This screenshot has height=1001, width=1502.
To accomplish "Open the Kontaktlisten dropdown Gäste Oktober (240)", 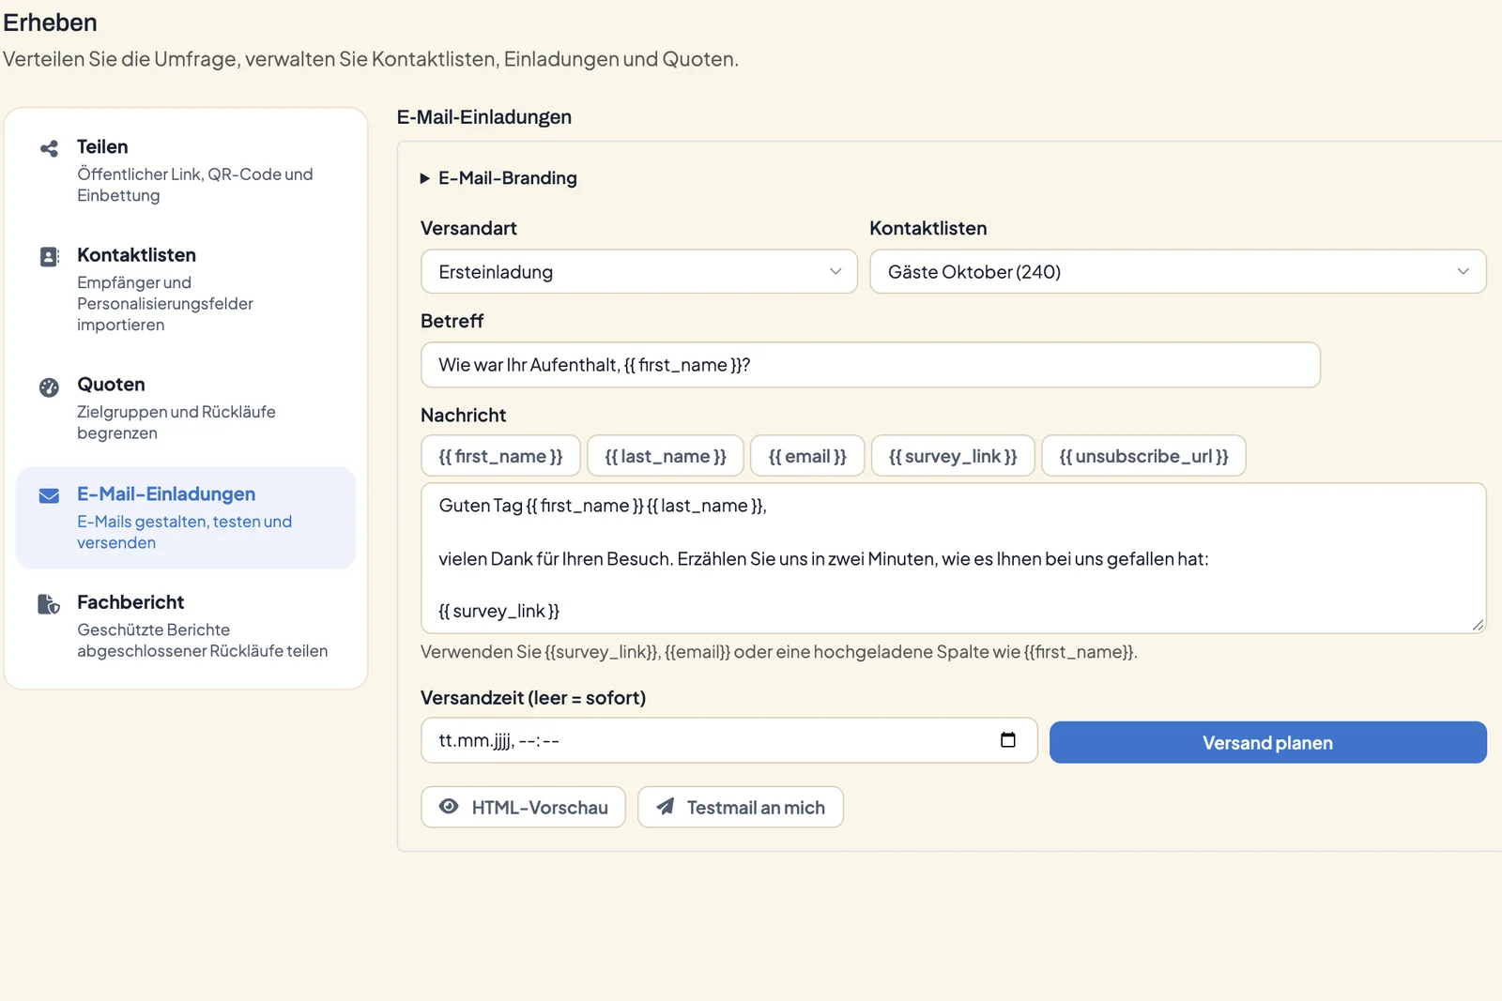I will [1178, 272].
